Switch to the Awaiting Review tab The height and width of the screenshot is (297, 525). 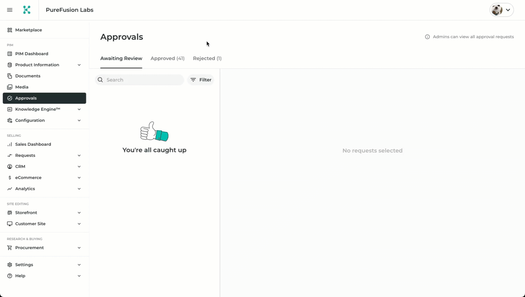pos(121,58)
